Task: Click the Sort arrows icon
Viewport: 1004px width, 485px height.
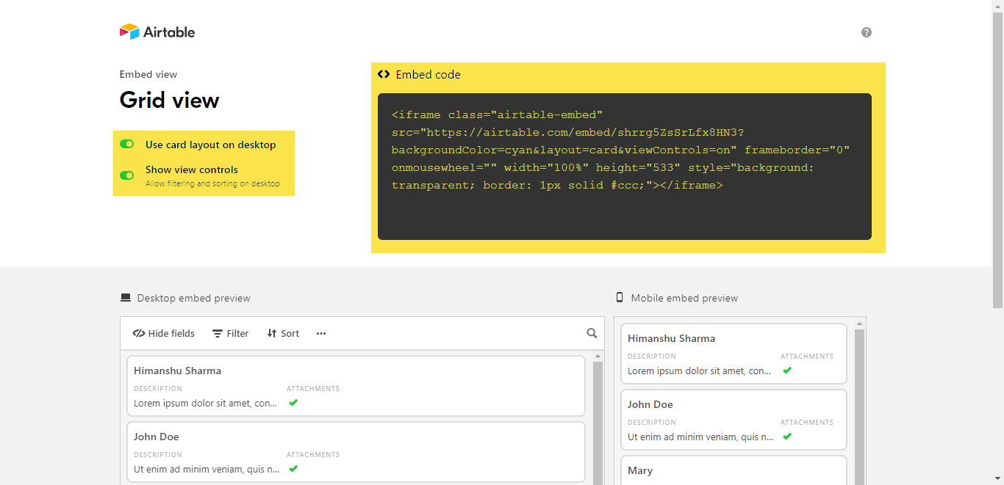Action: point(271,333)
